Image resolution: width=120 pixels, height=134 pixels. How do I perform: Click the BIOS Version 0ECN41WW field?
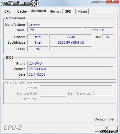click(x=70, y=69)
